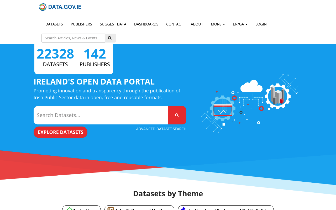Image resolution: width=336 pixels, height=210 pixels.
Task: Open the DASHBOARDS menu item
Action: click(146, 24)
